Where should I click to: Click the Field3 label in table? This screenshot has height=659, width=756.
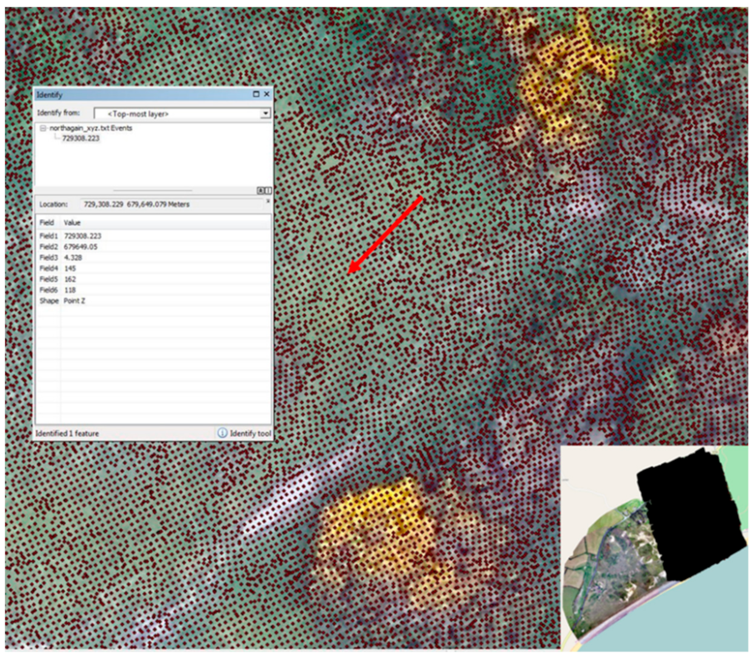pos(49,258)
